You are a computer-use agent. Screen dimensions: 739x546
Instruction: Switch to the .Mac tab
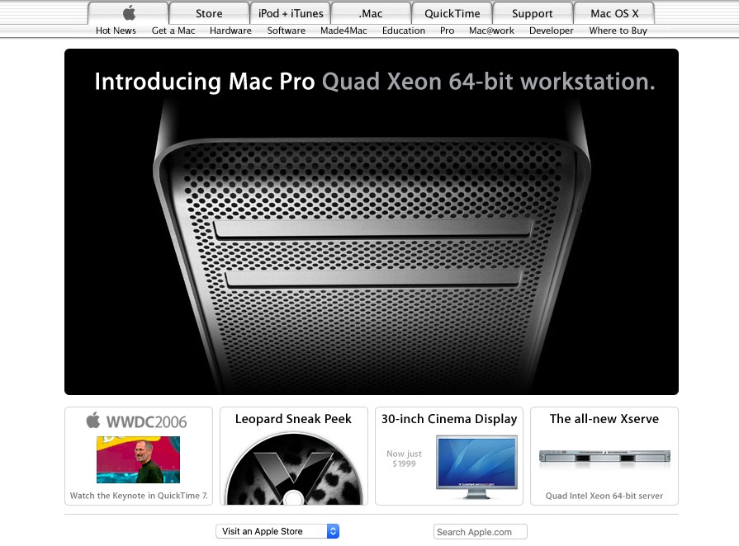[x=371, y=13]
